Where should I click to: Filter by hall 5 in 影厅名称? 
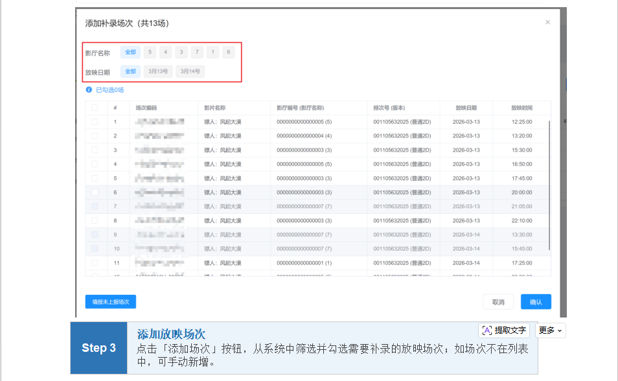point(150,52)
